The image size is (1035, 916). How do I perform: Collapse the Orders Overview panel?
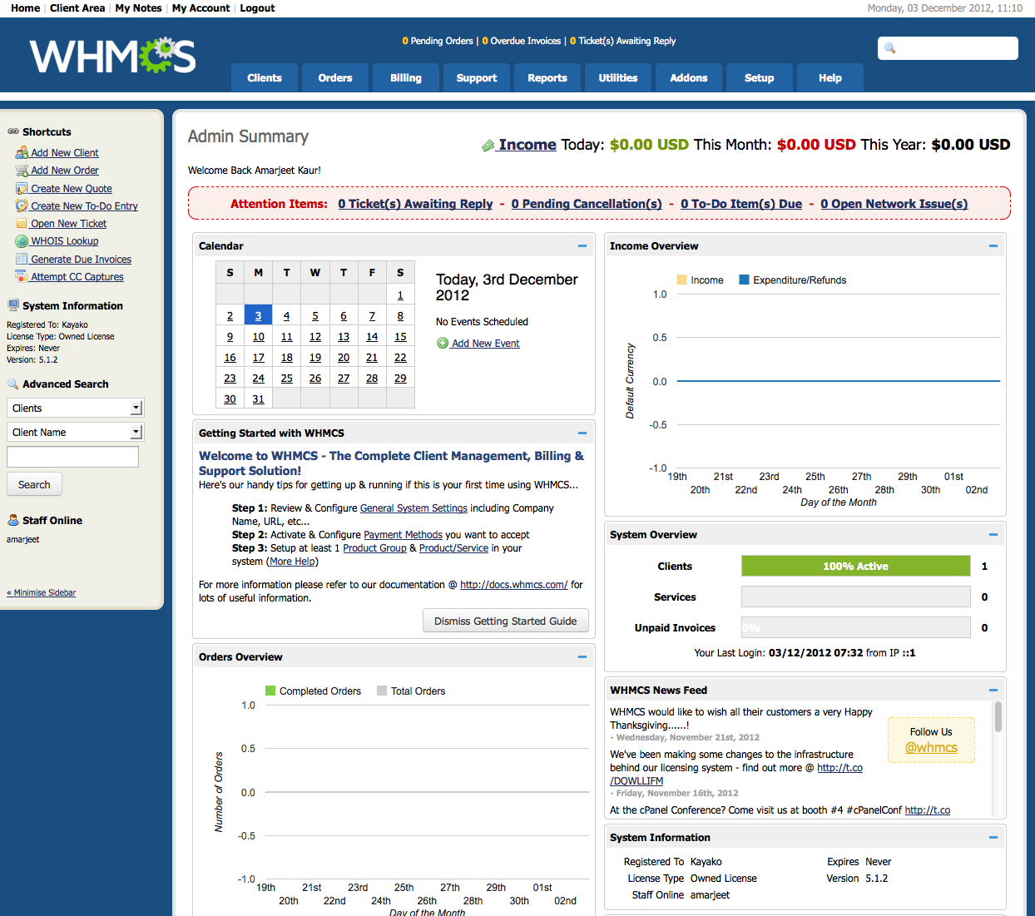[x=582, y=656]
